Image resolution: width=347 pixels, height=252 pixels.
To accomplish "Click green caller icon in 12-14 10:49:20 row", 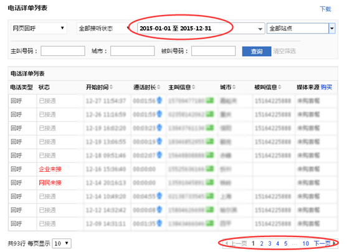I will 210,196.
